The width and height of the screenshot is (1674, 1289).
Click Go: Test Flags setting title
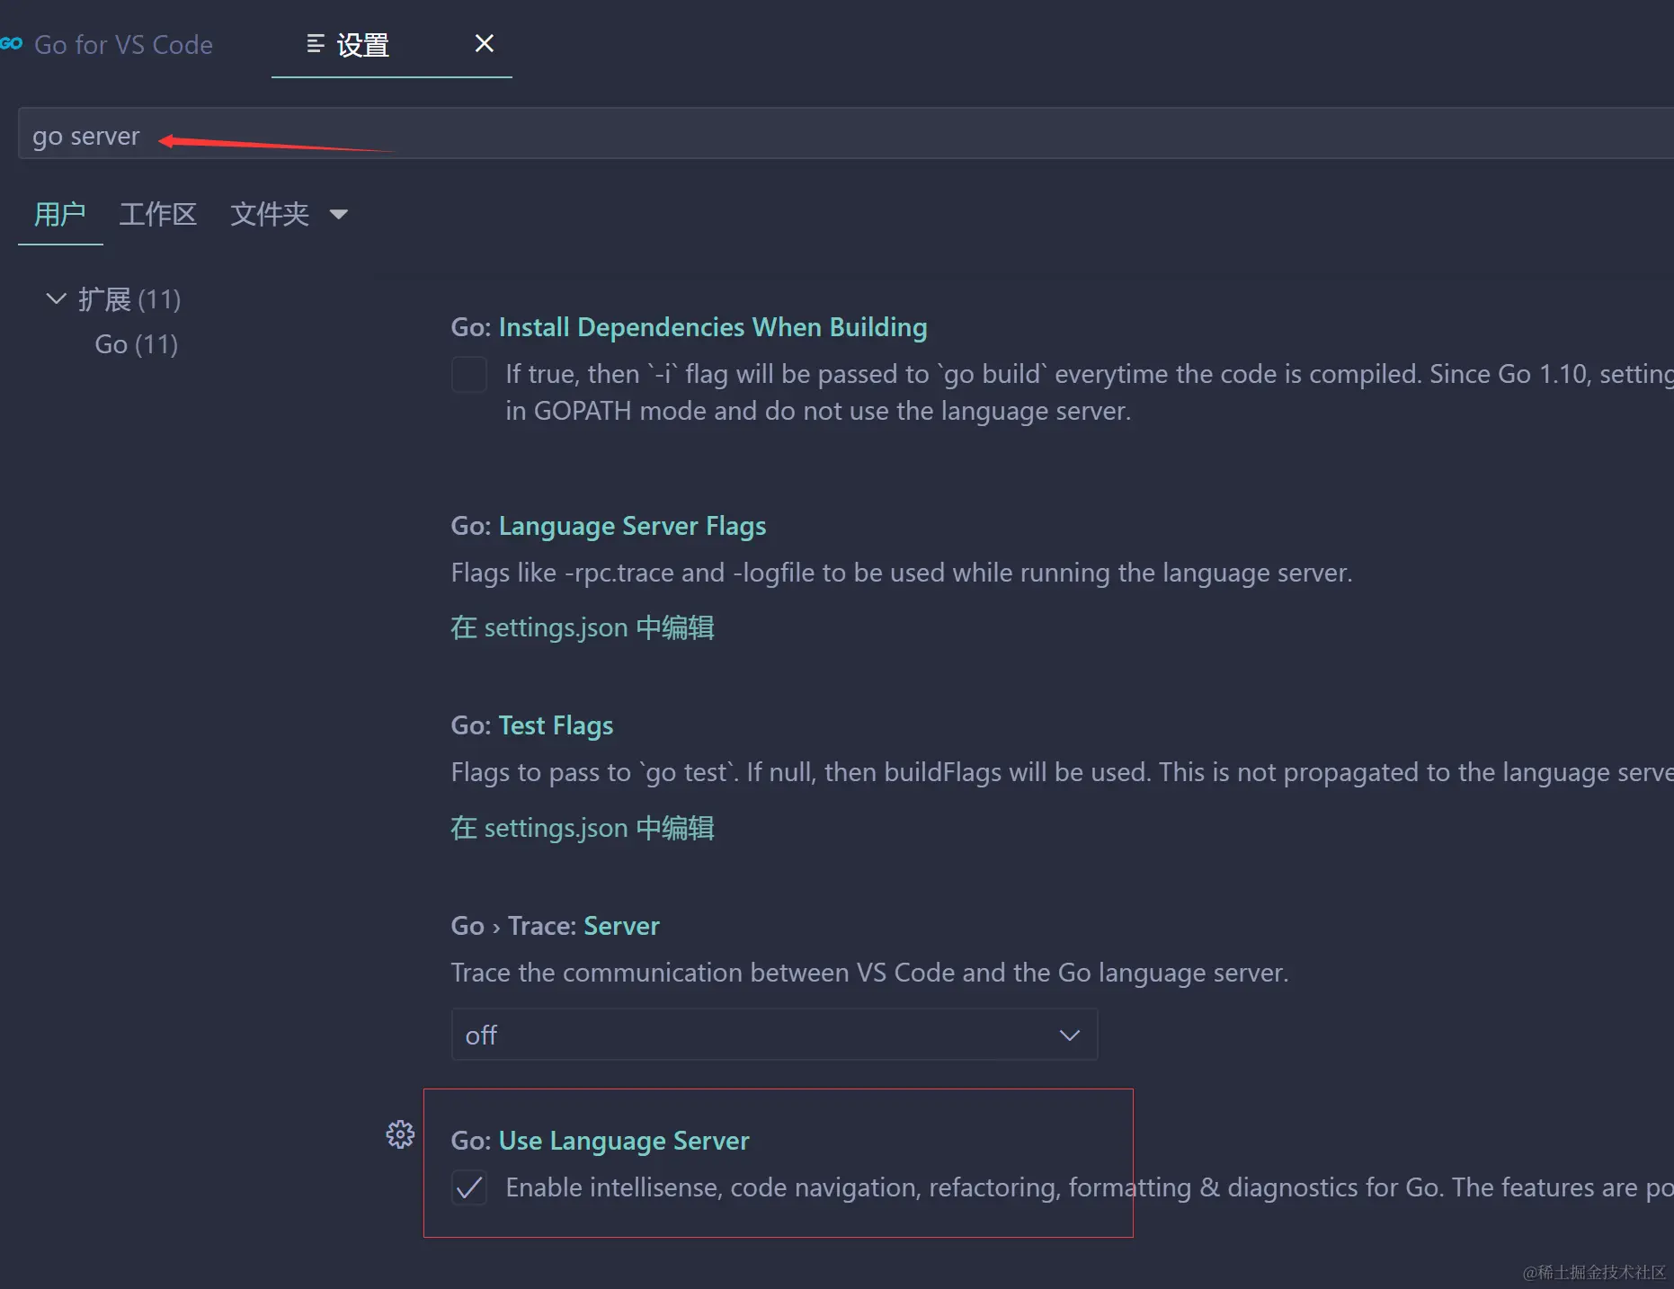tap(532, 725)
